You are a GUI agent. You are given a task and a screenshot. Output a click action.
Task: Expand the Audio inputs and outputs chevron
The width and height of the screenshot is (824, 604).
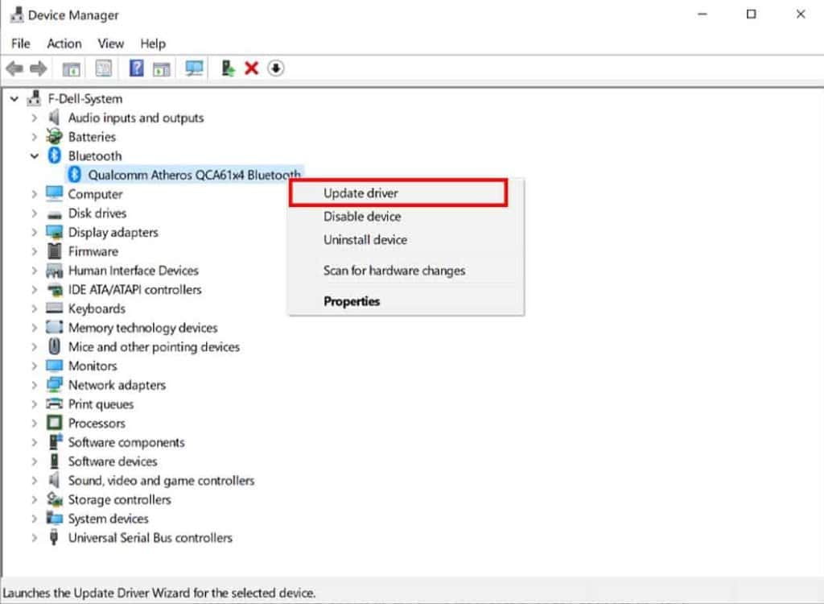(x=35, y=118)
